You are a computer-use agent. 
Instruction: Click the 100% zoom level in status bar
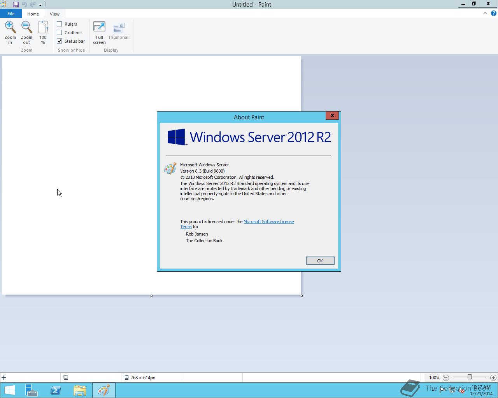click(x=435, y=378)
